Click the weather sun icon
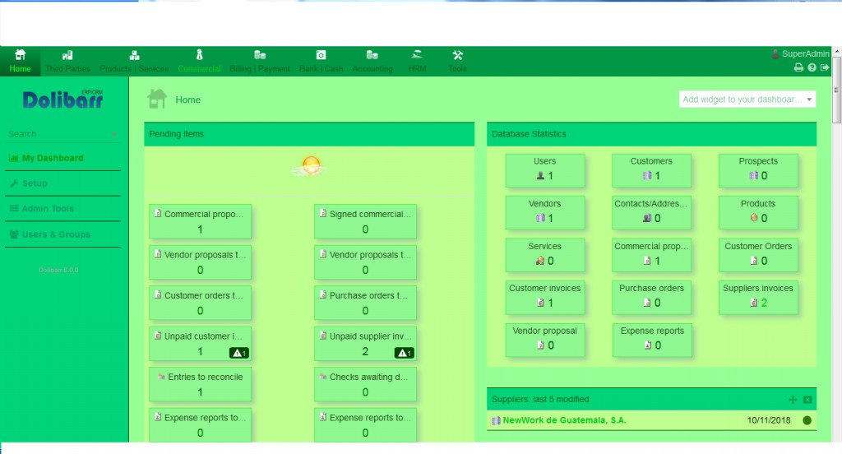Image resolution: width=842 pixels, height=454 pixels. tap(310, 166)
